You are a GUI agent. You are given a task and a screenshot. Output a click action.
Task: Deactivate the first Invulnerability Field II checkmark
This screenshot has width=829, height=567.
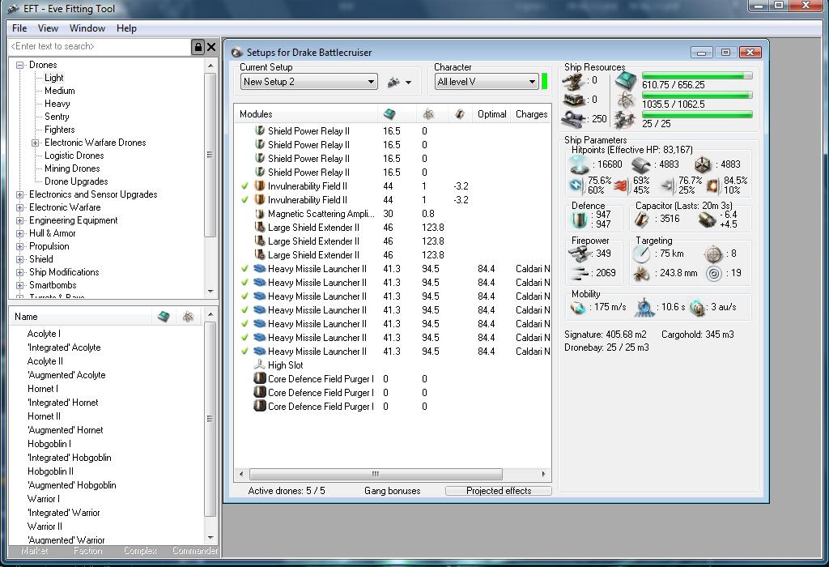pos(244,186)
